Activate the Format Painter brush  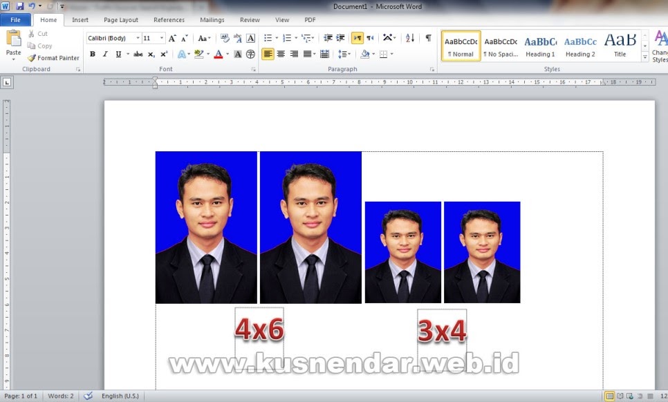tap(32, 58)
